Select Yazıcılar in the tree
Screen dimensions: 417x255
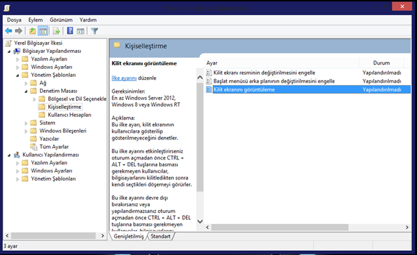pos(49,139)
